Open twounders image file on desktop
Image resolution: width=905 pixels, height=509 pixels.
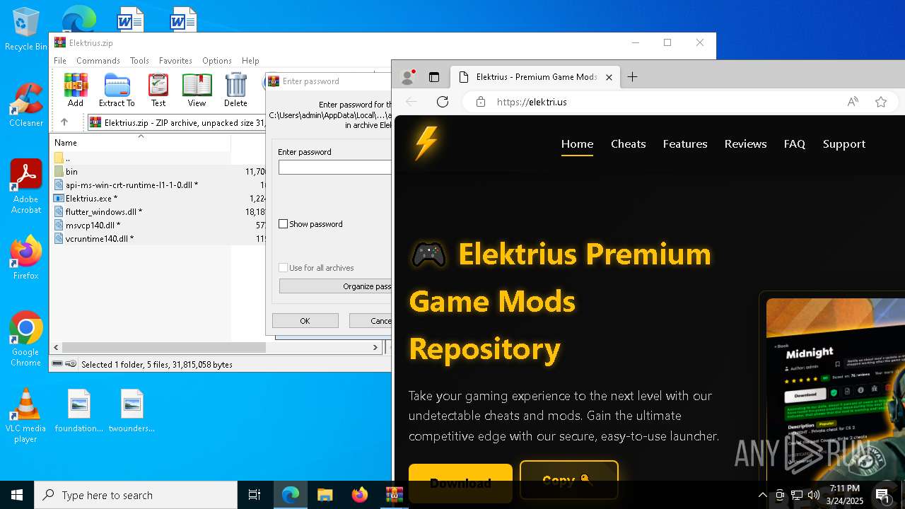click(x=132, y=411)
